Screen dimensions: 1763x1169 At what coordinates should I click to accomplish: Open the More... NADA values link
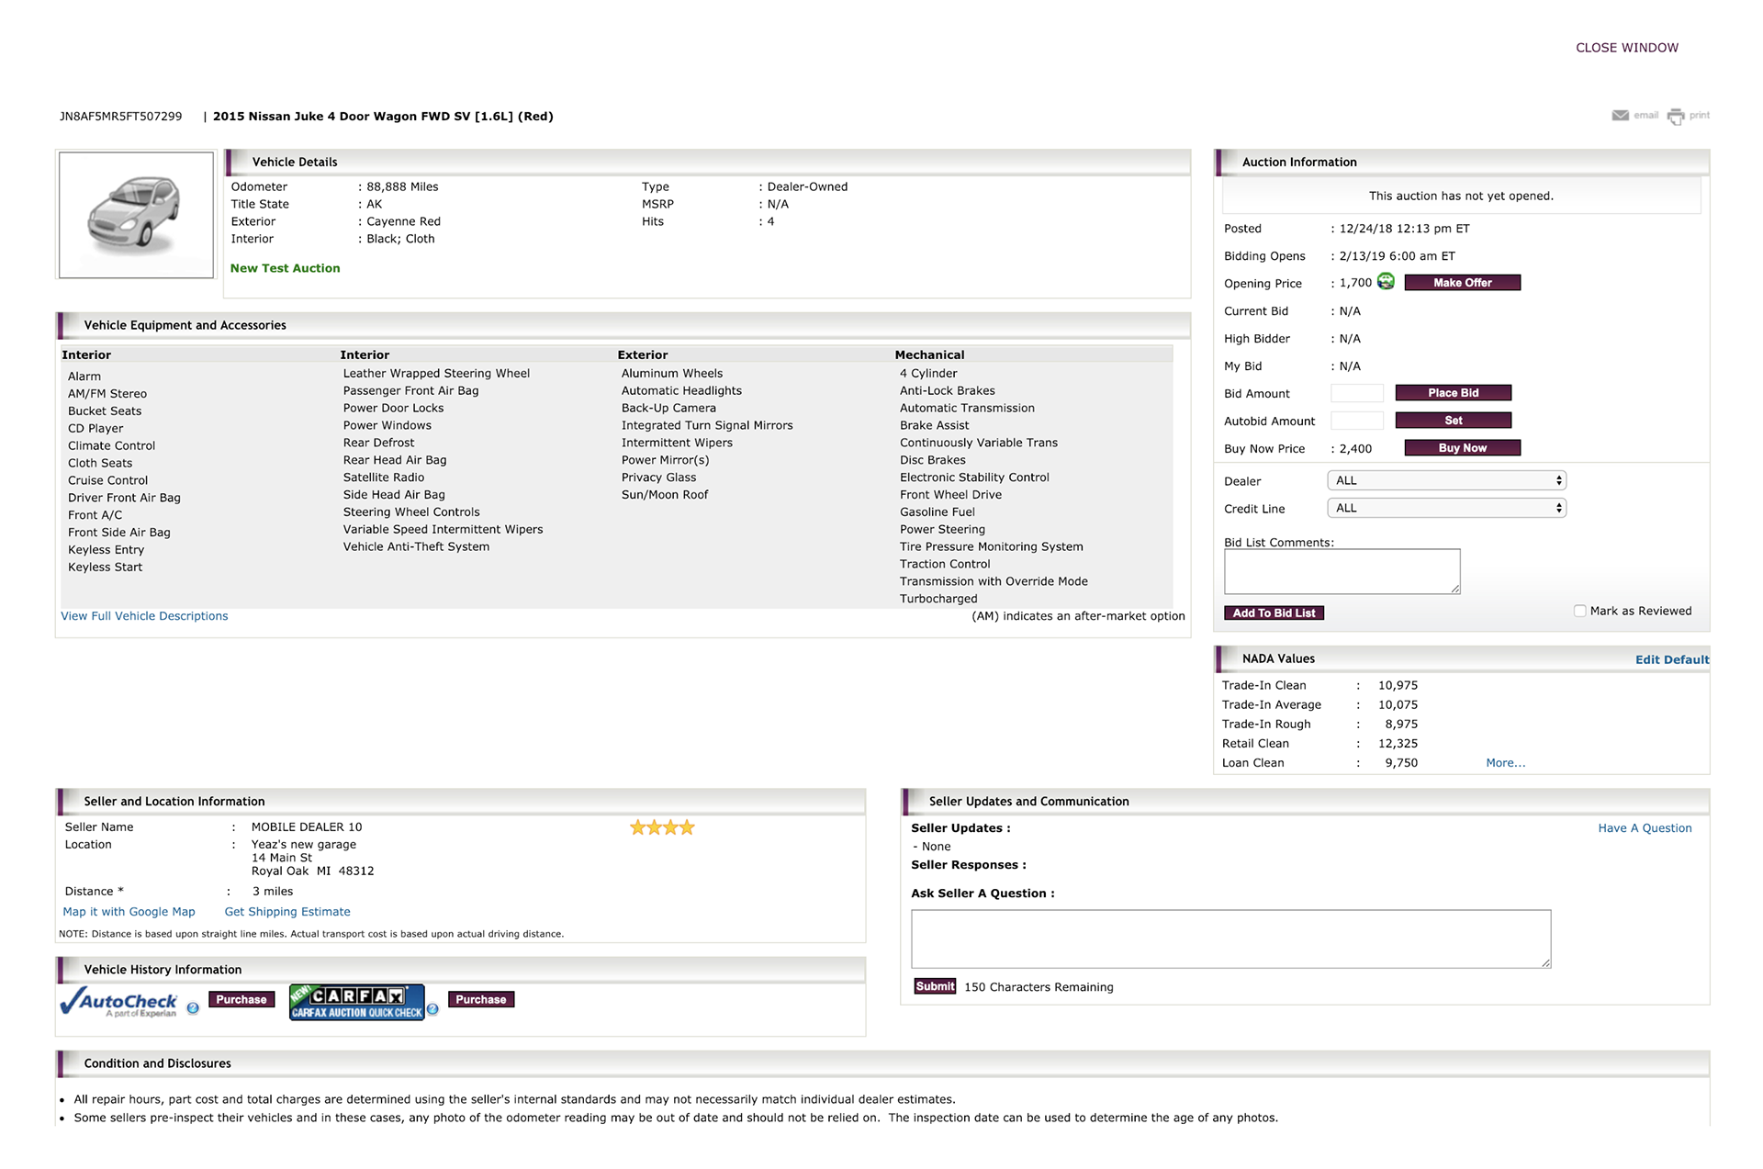click(1506, 763)
